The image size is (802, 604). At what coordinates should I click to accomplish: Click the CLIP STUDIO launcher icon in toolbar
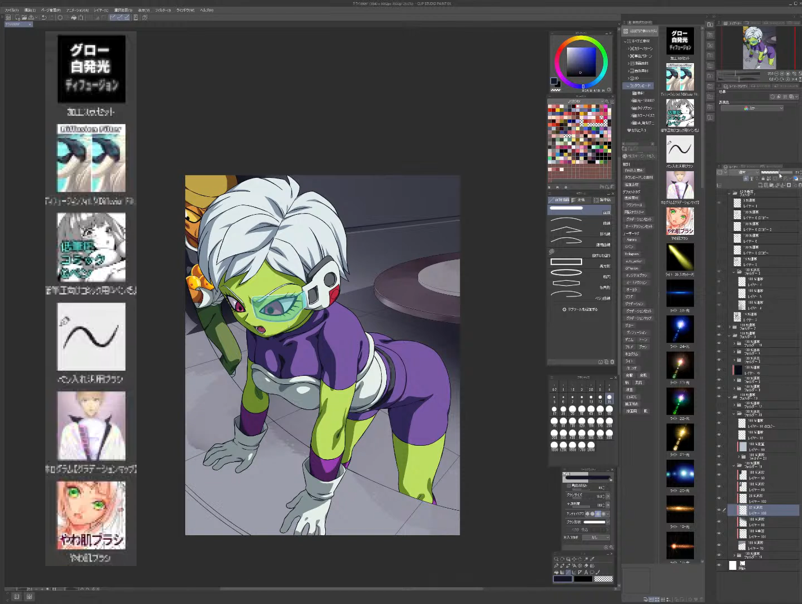click(x=8, y=17)
